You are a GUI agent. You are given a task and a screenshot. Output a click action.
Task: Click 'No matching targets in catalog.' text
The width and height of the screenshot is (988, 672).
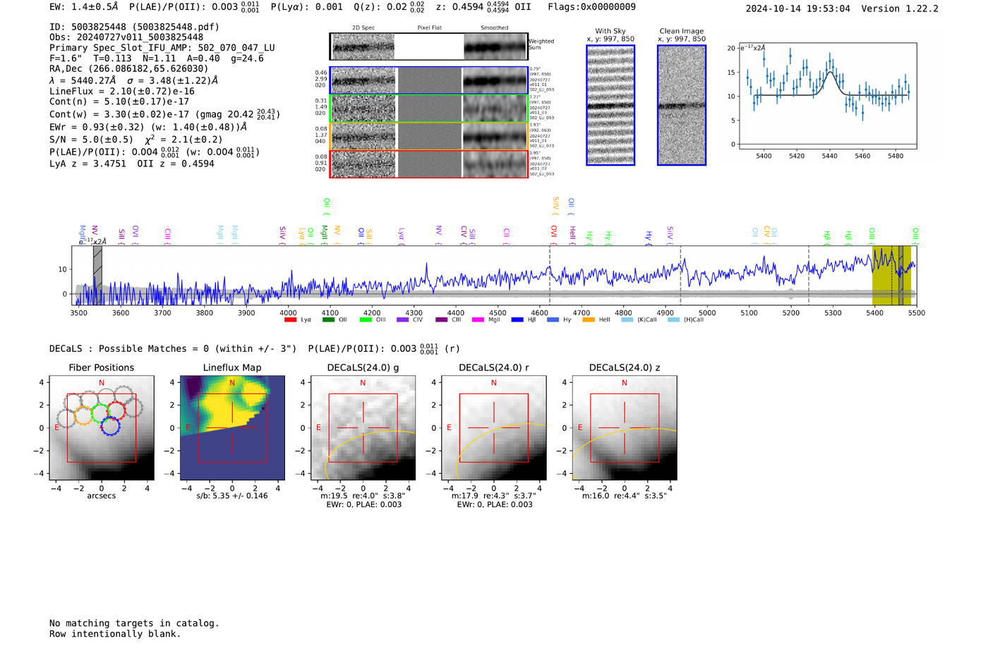pos(134,623)
